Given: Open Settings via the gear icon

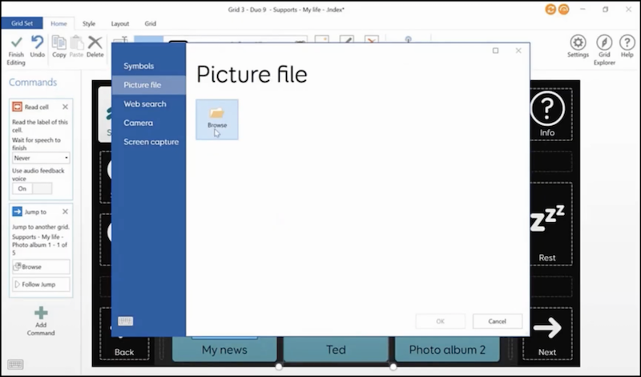Looking at the screenshot, I should pos(578,43).
